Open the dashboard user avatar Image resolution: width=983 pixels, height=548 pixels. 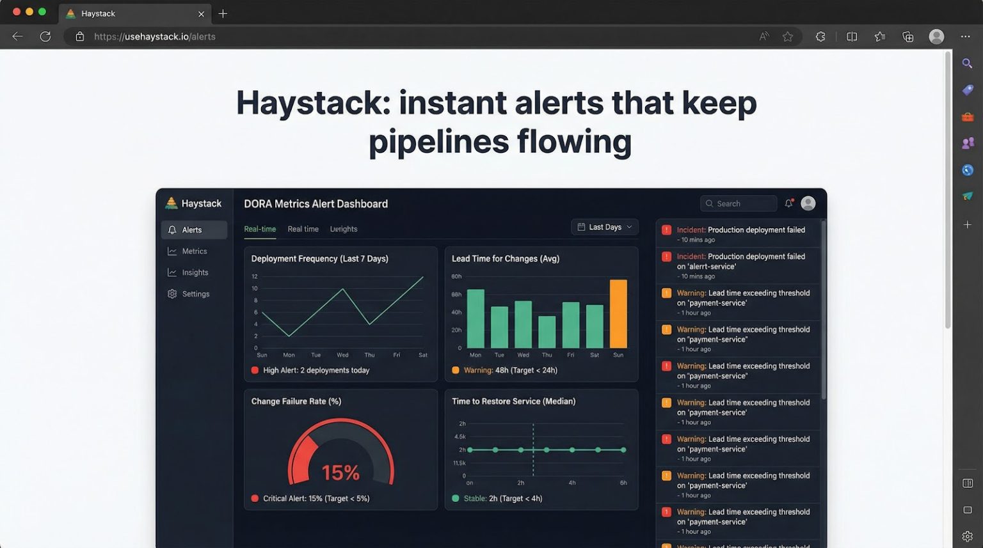(x=808, y=203)
